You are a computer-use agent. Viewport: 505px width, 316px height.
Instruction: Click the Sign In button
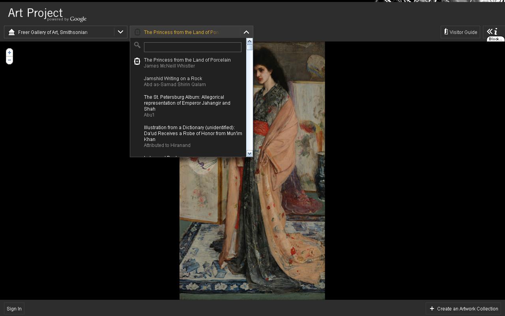14,308
